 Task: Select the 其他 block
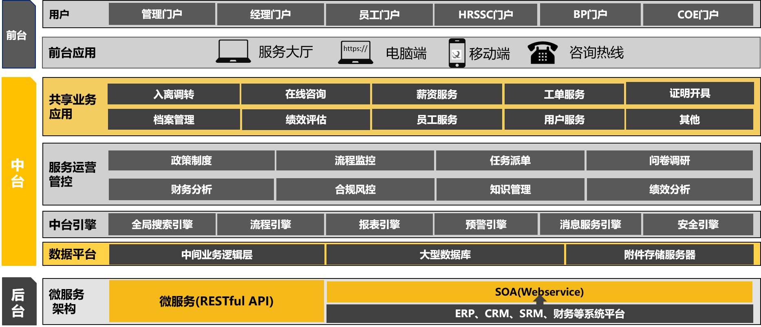pyautogui.click(x=690, y=119)
